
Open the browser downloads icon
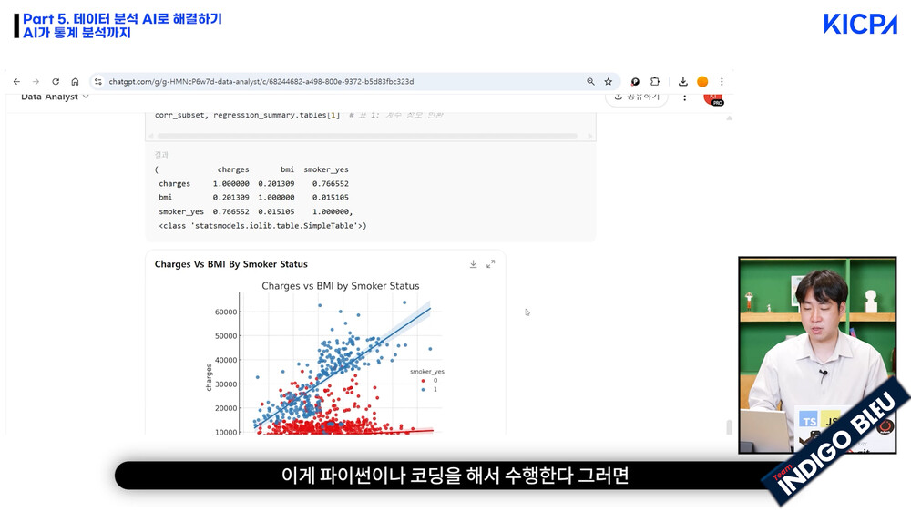(x=683, y=81)
